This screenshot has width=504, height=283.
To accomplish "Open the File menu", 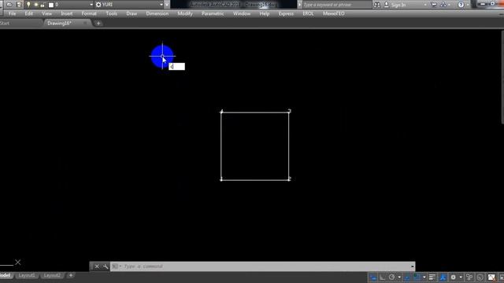I will [13, 14].
